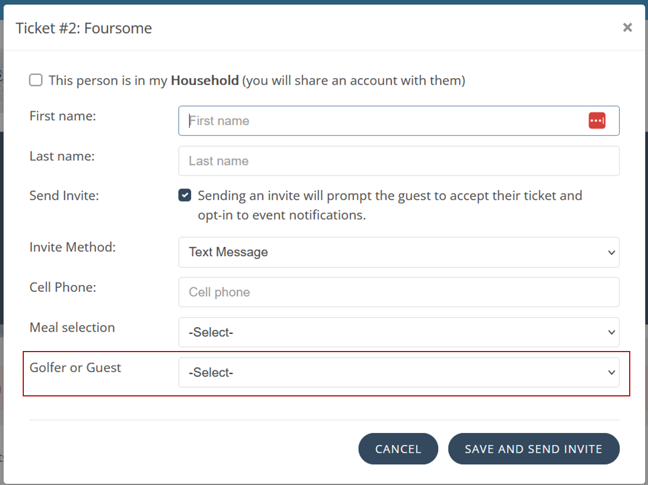This screenshot has height=485, width=648.
Task: Select the Cell phone input field
Action: (398, 292)
